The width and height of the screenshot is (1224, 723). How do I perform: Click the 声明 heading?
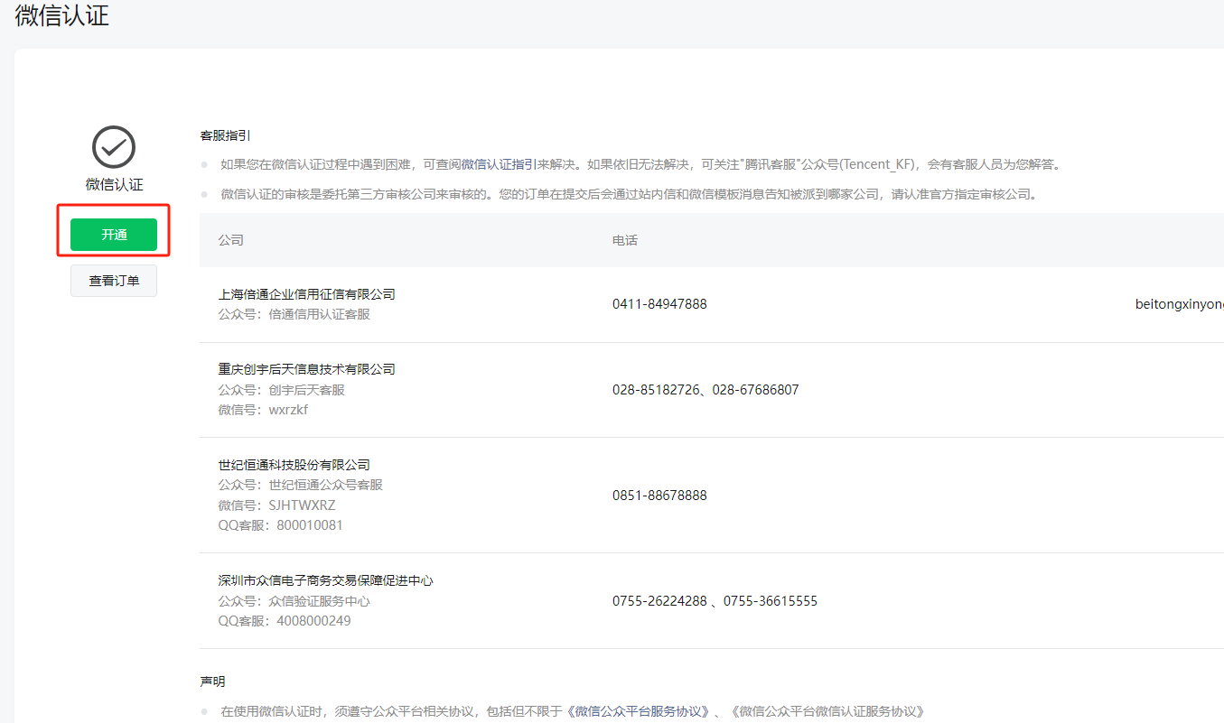click(212, 681)
